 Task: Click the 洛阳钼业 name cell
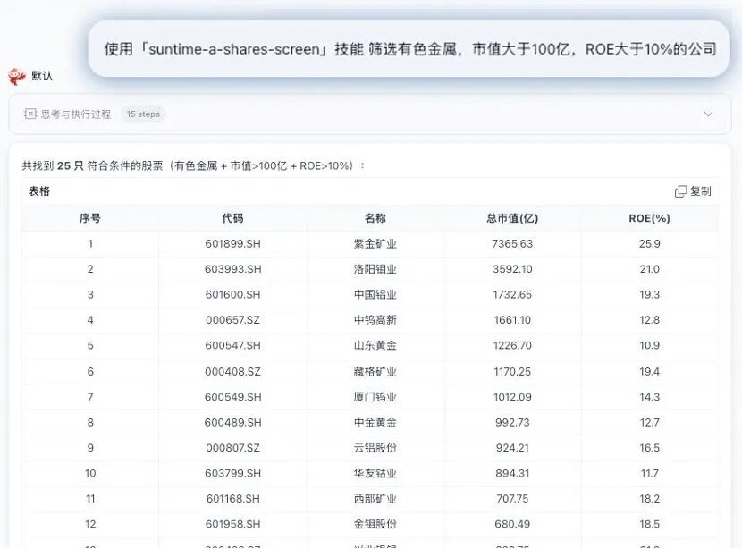(375, 269)
